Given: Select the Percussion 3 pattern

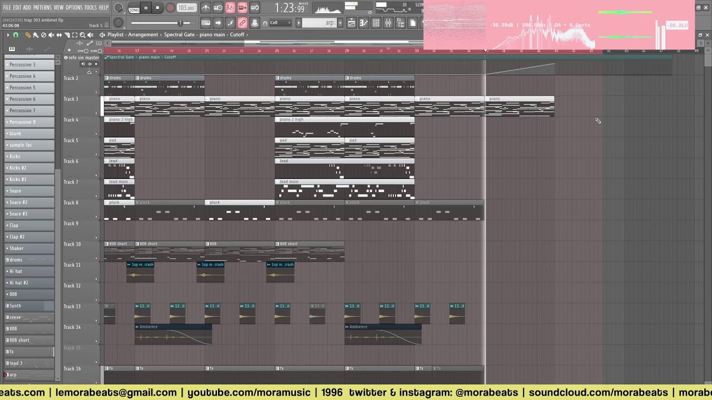Looking at the screenshot, I should 30,64.
